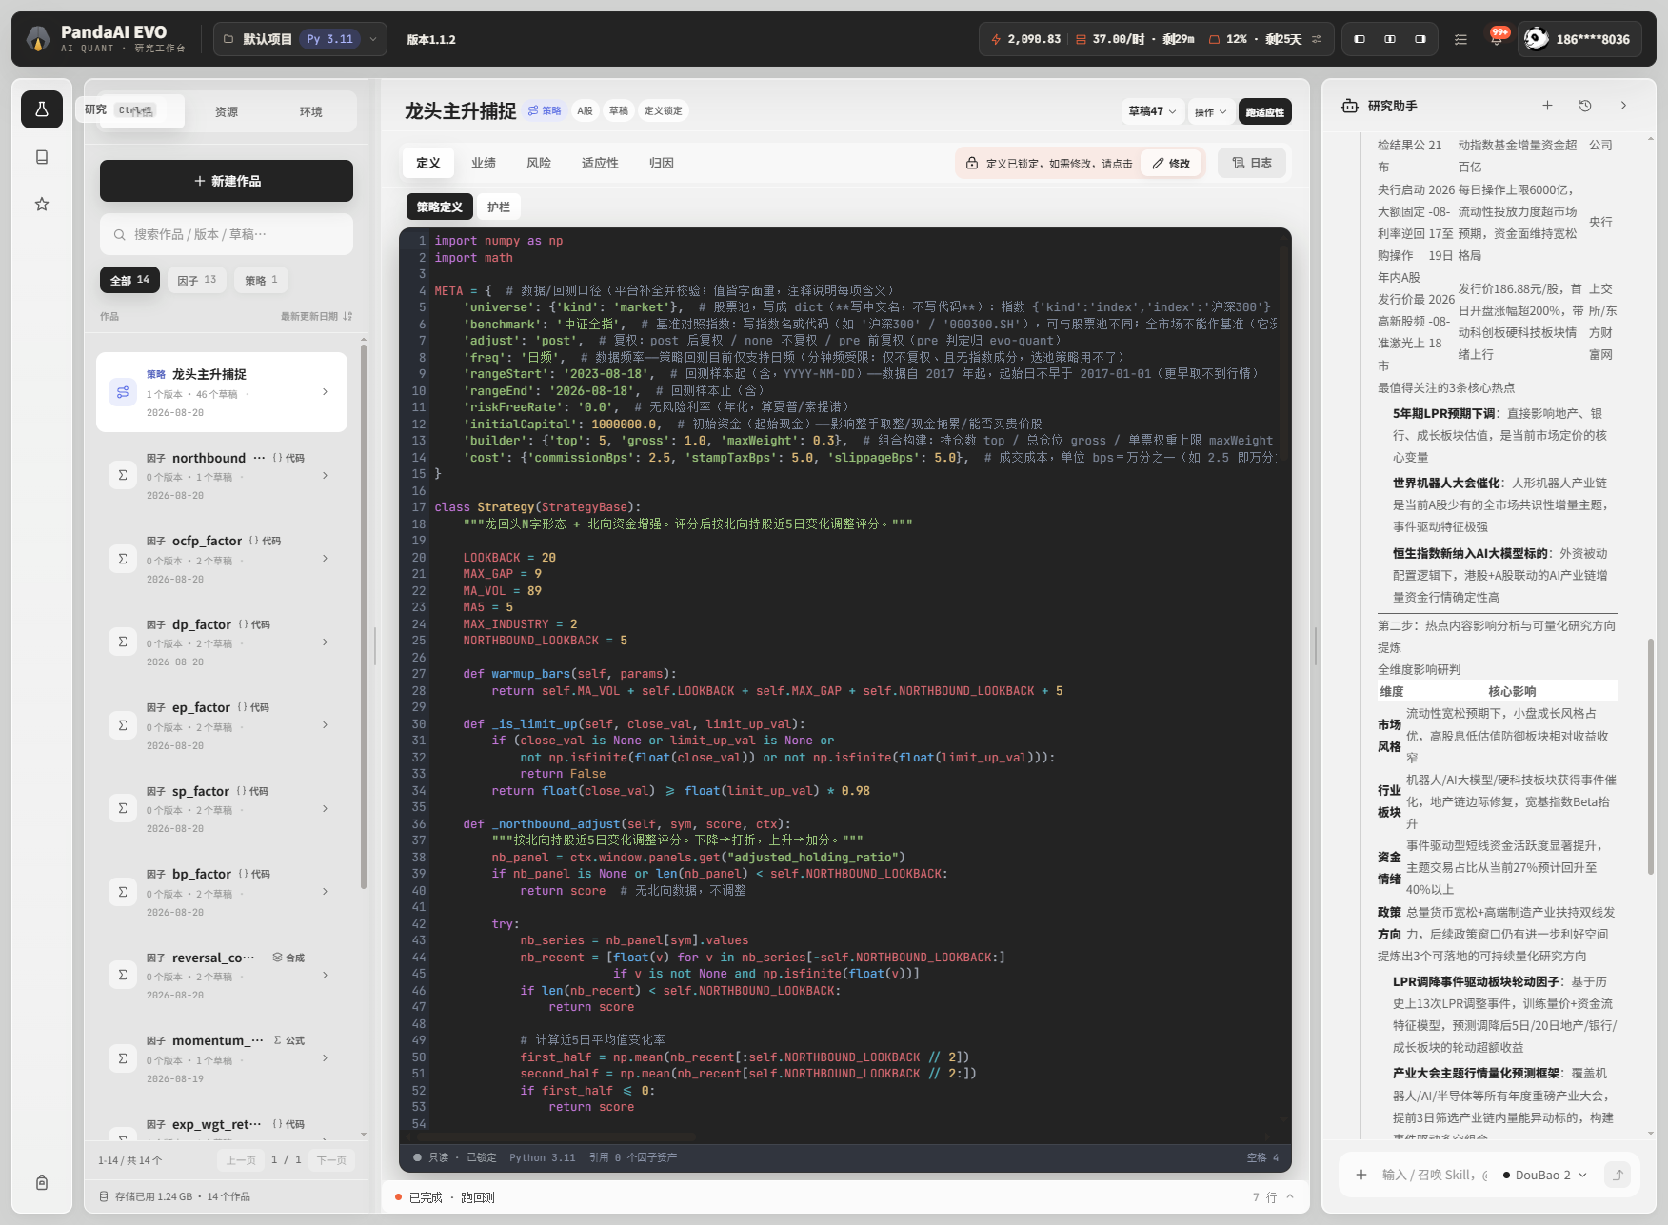
Task: Toggle sort order by 最新更新日期
Action: 317,316
